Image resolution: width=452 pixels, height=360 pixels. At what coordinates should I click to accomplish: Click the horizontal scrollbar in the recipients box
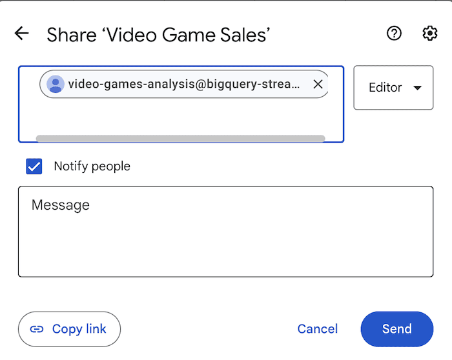pyautogui.click(x=180, y=138)
